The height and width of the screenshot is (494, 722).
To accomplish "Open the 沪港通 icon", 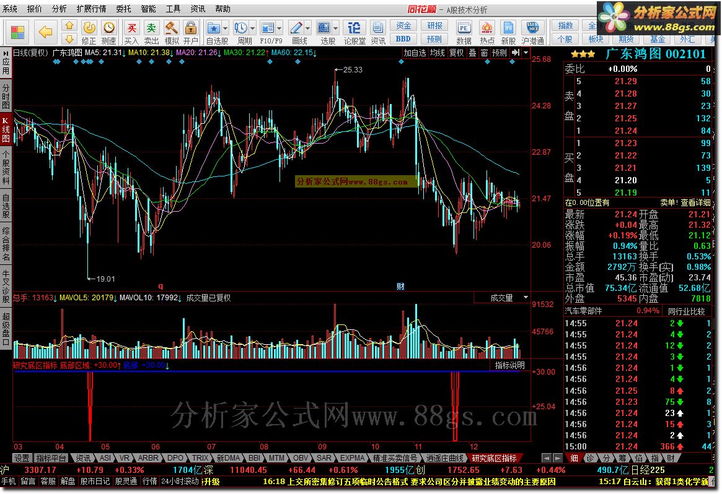I will (533, 32).
